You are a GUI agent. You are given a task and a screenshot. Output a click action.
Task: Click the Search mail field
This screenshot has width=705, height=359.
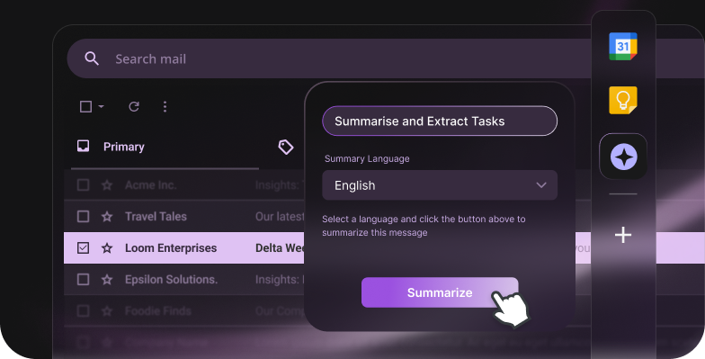click(x=386, y=58)
